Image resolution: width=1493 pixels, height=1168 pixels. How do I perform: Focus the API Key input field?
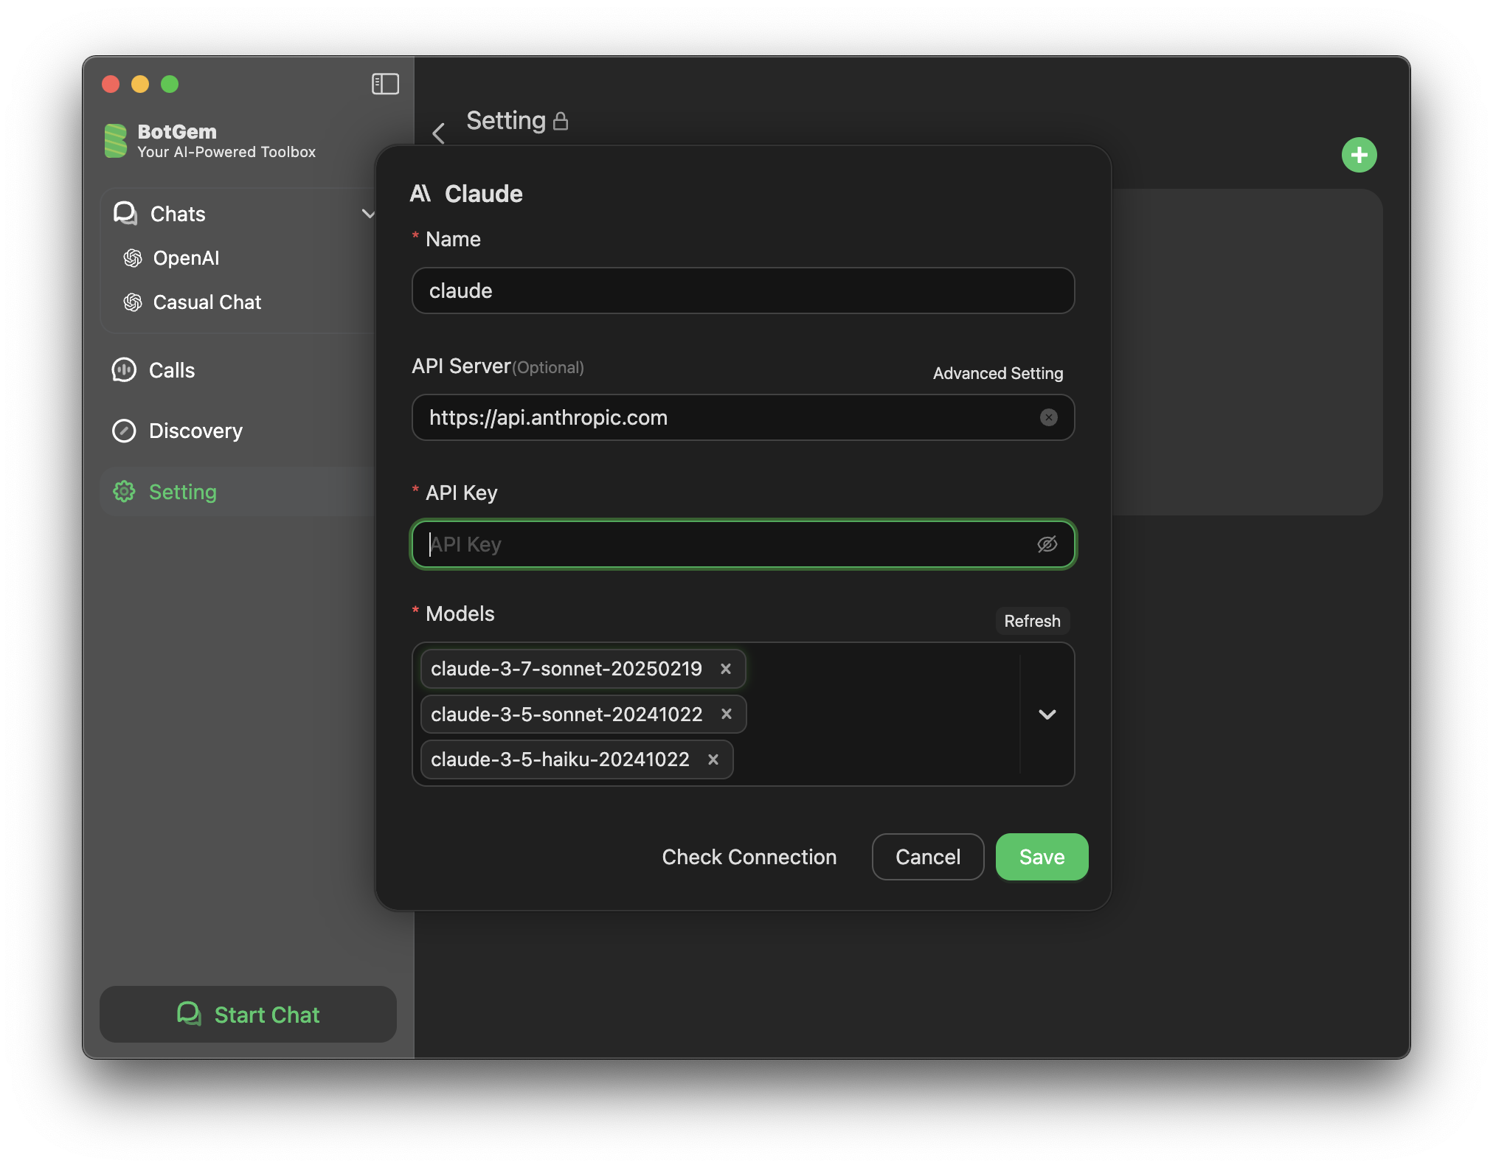click(x=743, y=544)
